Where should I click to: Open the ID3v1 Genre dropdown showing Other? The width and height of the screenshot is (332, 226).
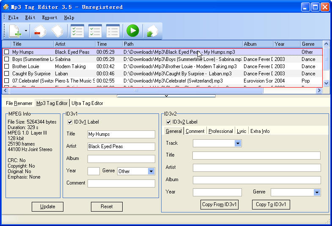tap(151, 171)
